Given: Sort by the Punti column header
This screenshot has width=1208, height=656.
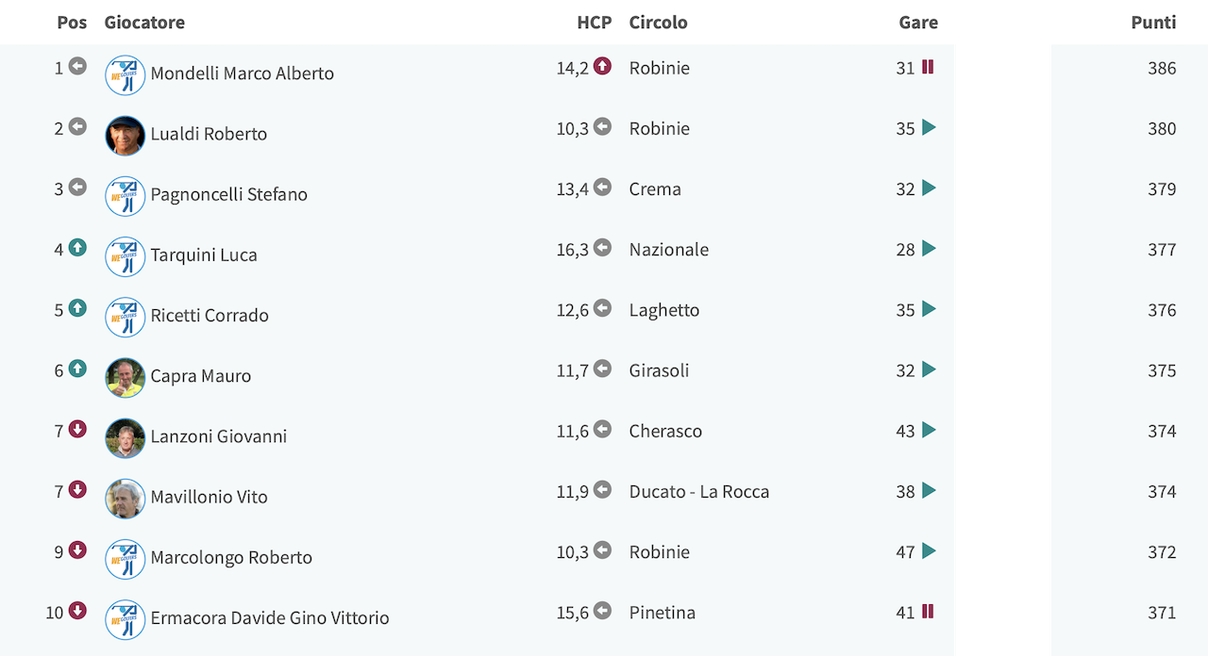Looking at the screenshot, I should tap(1153, 22).
